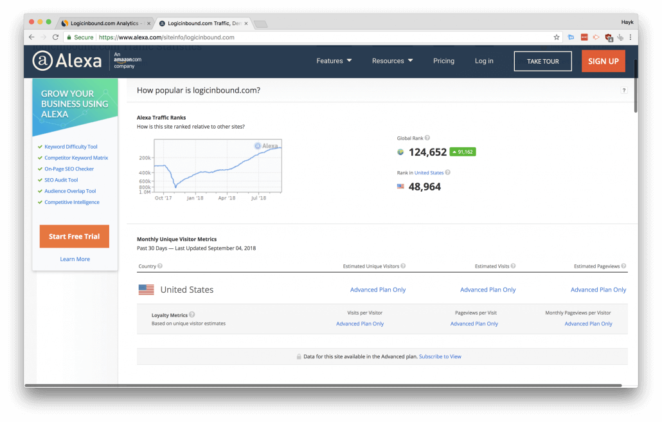This screenshot has width=662, height=422.
Task: Click help icon next to Estimated Unique Visitors
Action: pos(404,266)
